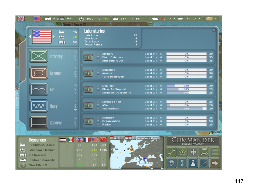The height and width of the screenshot is (194, 259).
Task: Click the four-arrow move button
Action: pos(193,152)
